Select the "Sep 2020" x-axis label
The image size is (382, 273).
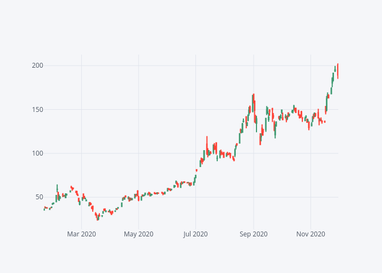[254, 234]
